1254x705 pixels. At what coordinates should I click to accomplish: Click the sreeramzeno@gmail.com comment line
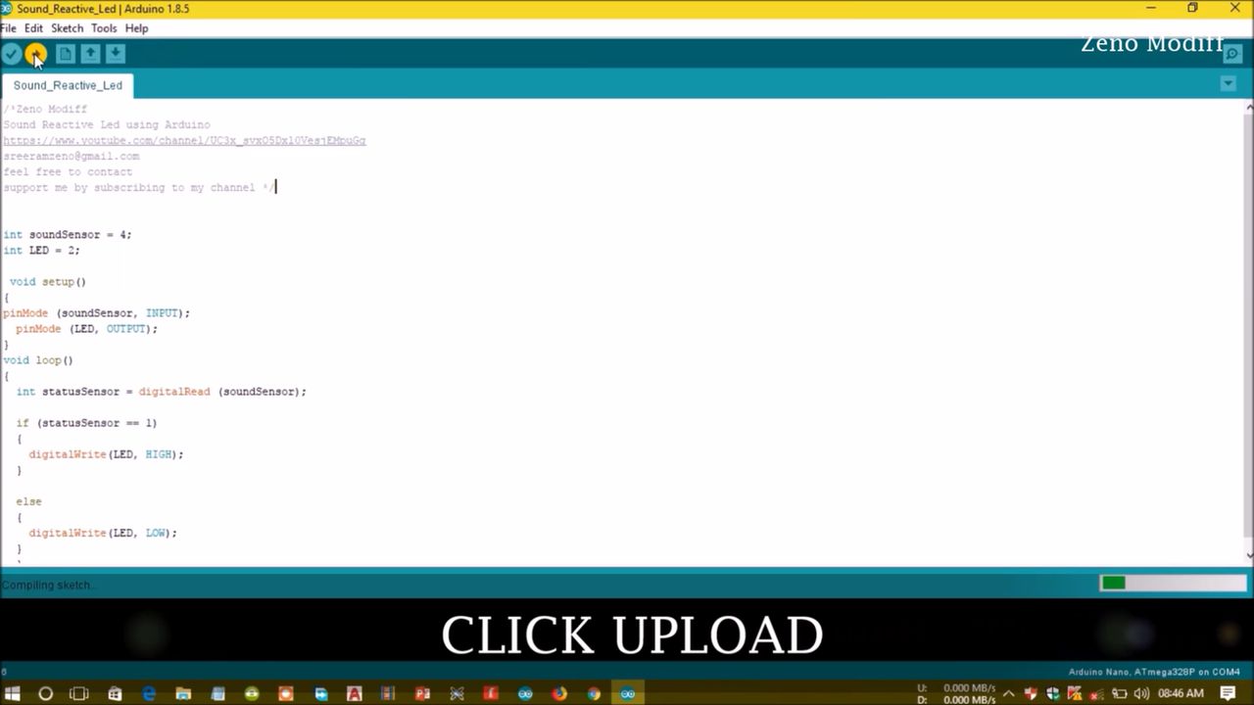pos(71,157)
